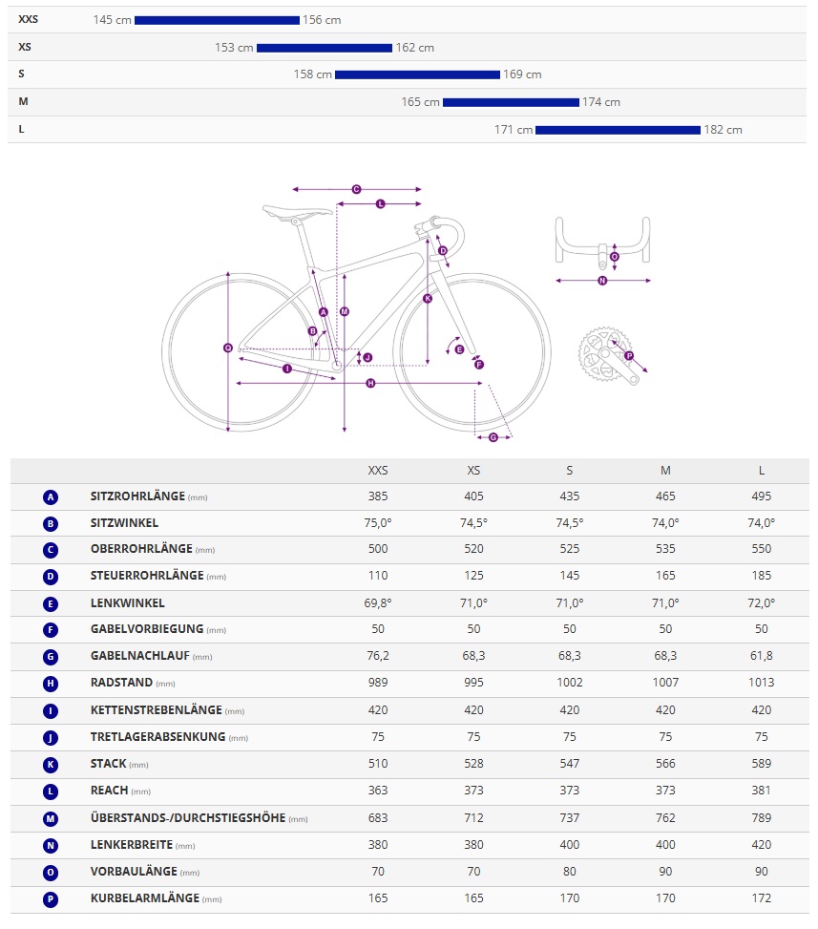Image resolution: width=818 pixels, height=929 pixels.
Task: Click the L height bar 171–182 cm
Action: (618, 130)
